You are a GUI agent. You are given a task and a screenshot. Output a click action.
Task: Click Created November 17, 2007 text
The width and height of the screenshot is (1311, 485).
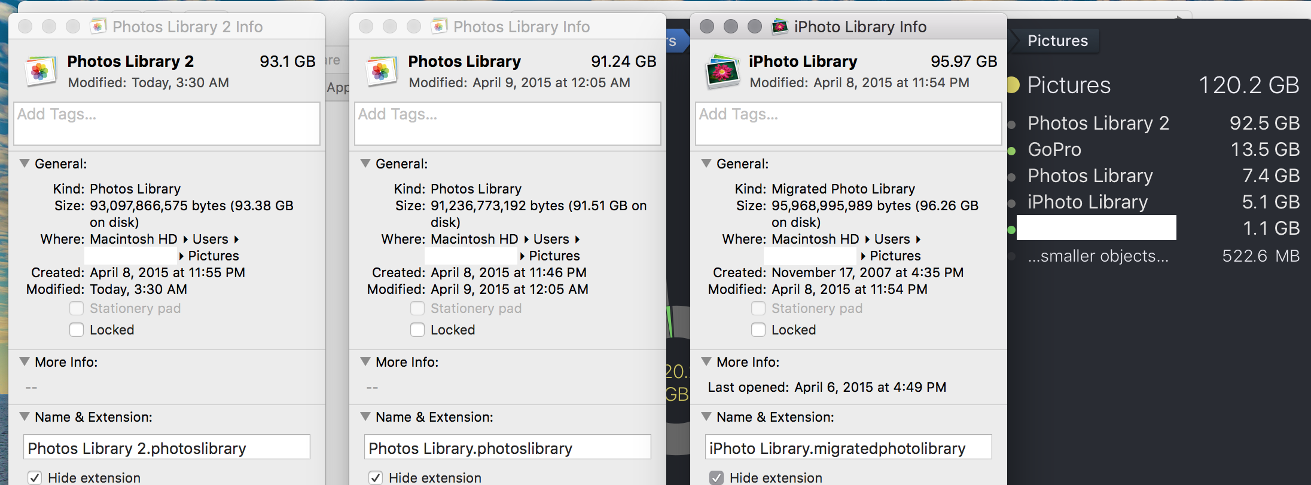point(839,272)
